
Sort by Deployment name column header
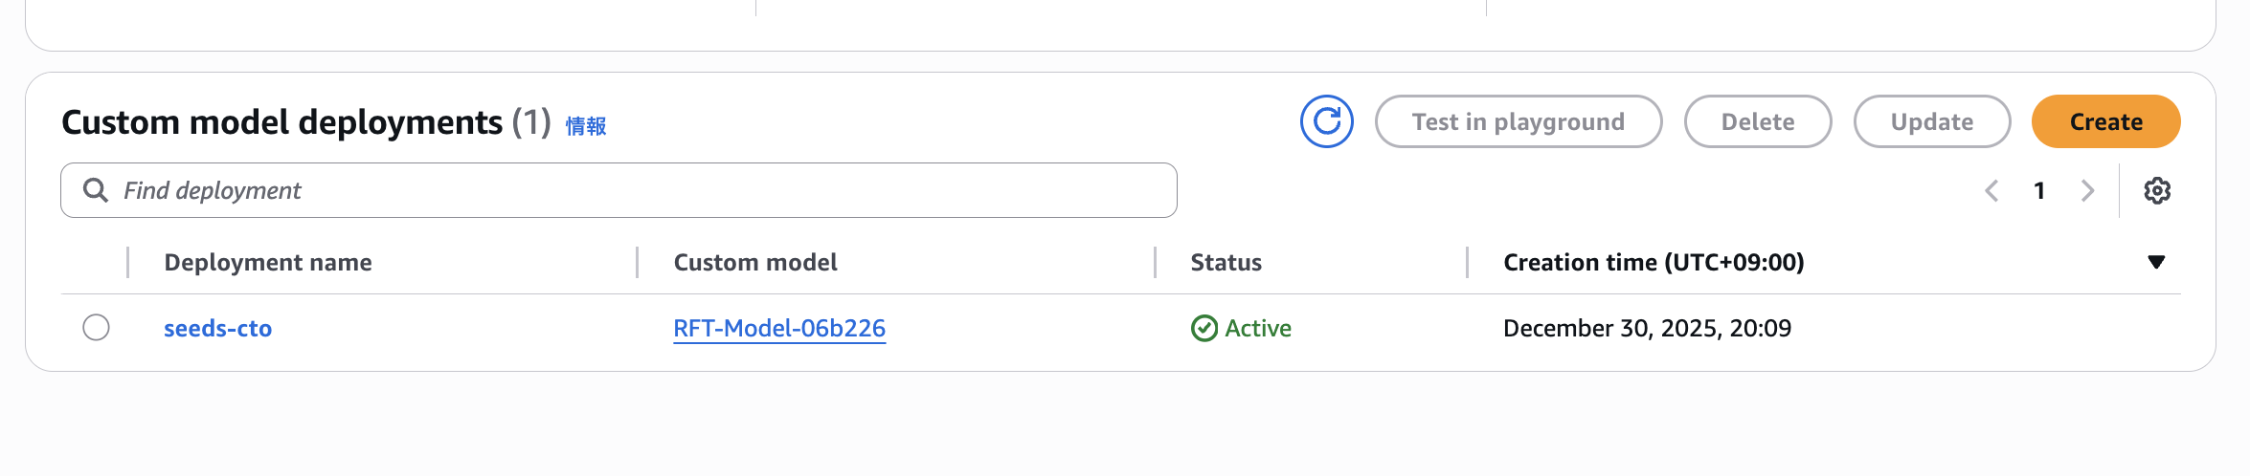click(267, 262)
